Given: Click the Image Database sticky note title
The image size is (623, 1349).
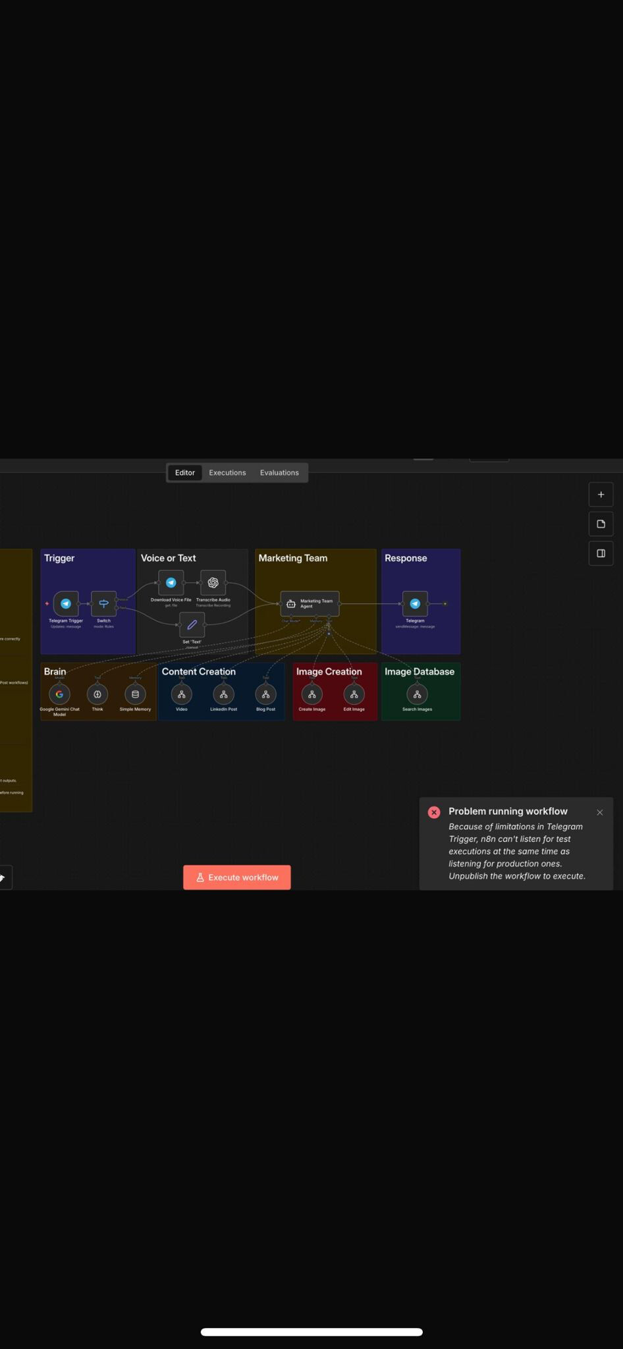Looking at the screenshot, I should point(420,671).
